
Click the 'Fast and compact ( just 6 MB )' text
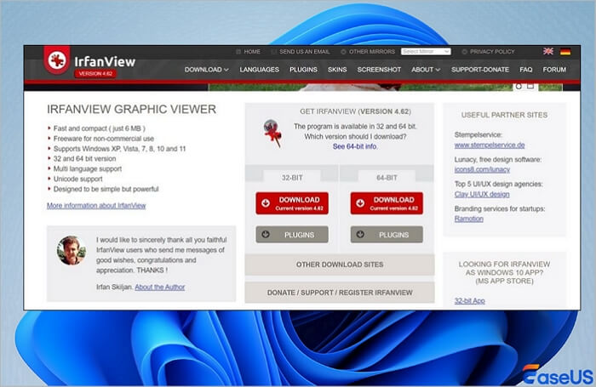coord(100,128)
